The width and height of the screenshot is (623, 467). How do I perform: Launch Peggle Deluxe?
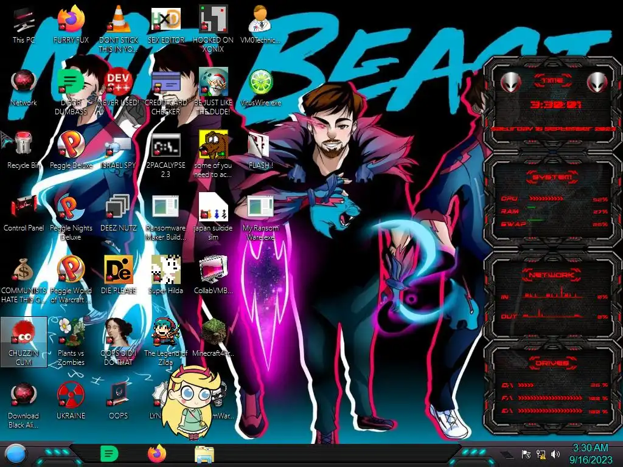click(71, 151)
